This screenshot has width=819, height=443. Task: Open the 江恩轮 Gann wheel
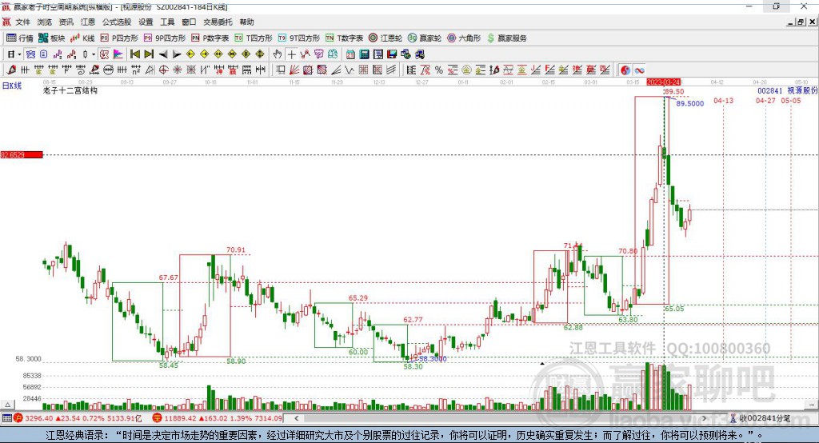coord(386,38)
